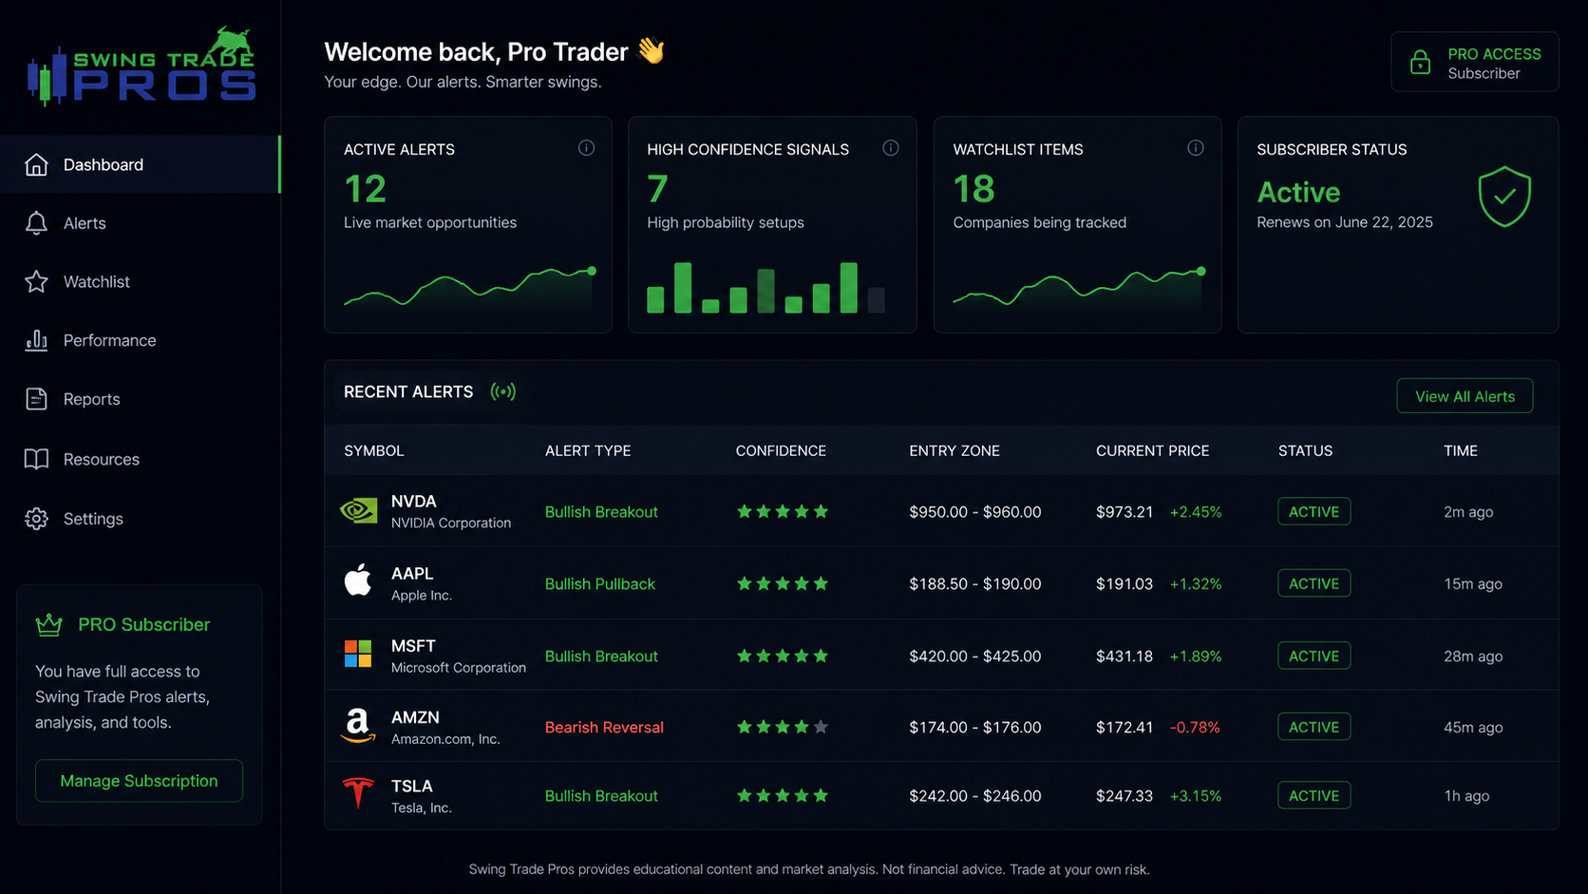Click the Amazon logo icon
Image resolution: width=1588 pixels, height=894 pixels.
click(358, 725)
